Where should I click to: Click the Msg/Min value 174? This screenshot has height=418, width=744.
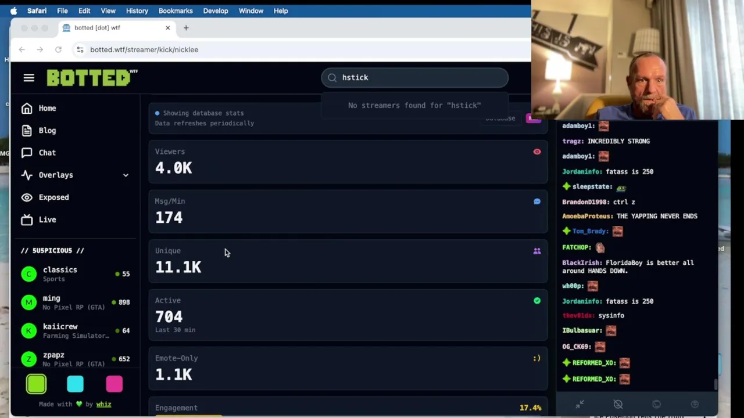click(x=169, y=218)
